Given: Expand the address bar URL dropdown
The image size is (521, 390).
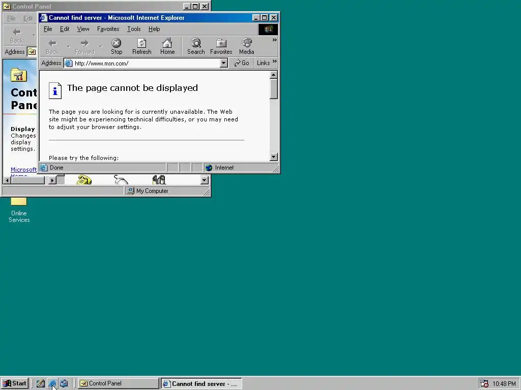Looking at the screenshot, I should [x=224, y=63].
